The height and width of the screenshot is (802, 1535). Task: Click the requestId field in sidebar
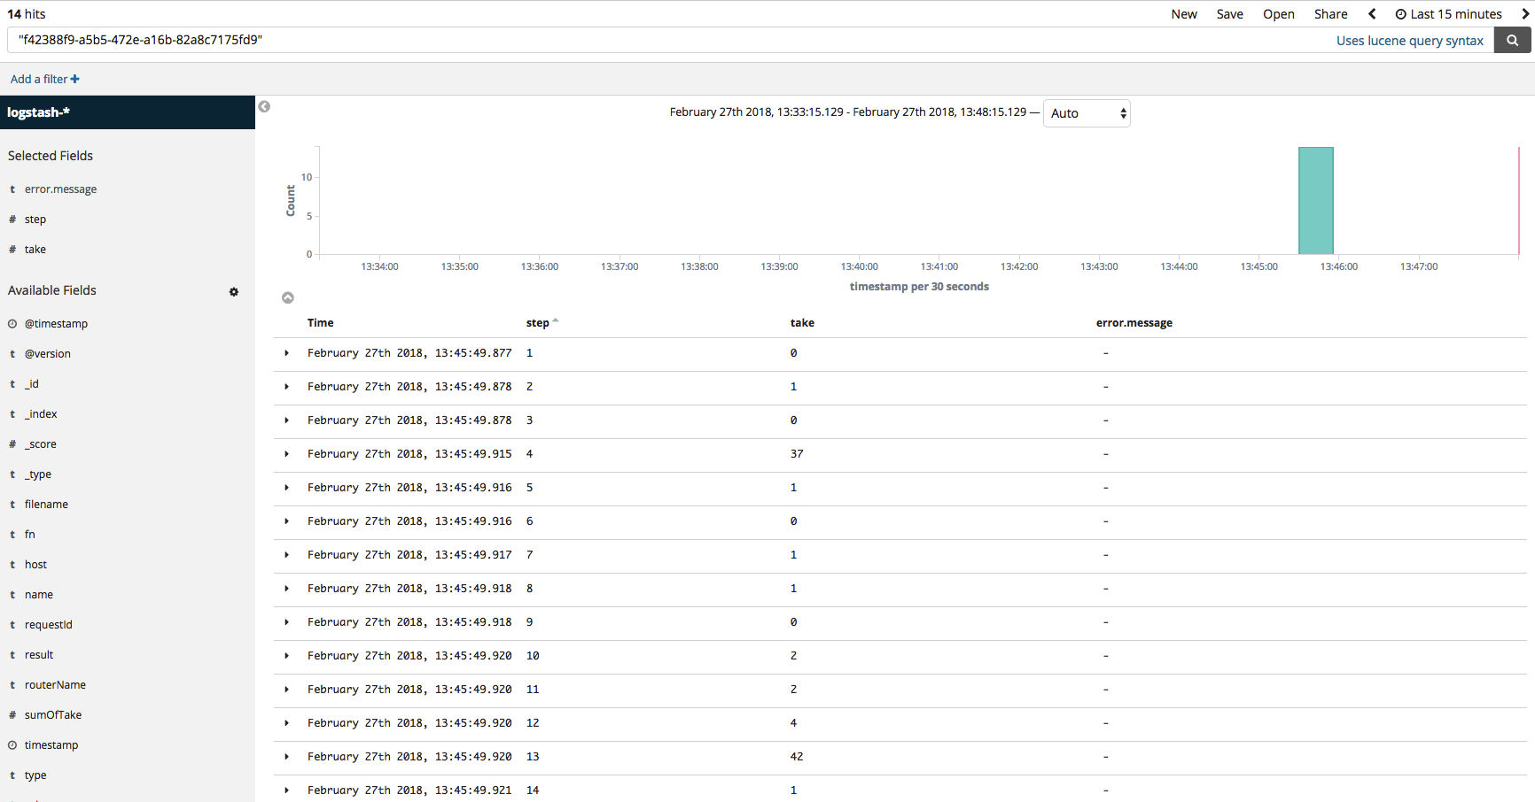point(49,625)
